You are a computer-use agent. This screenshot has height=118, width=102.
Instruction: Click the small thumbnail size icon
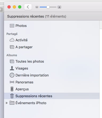tap(37, 7)
